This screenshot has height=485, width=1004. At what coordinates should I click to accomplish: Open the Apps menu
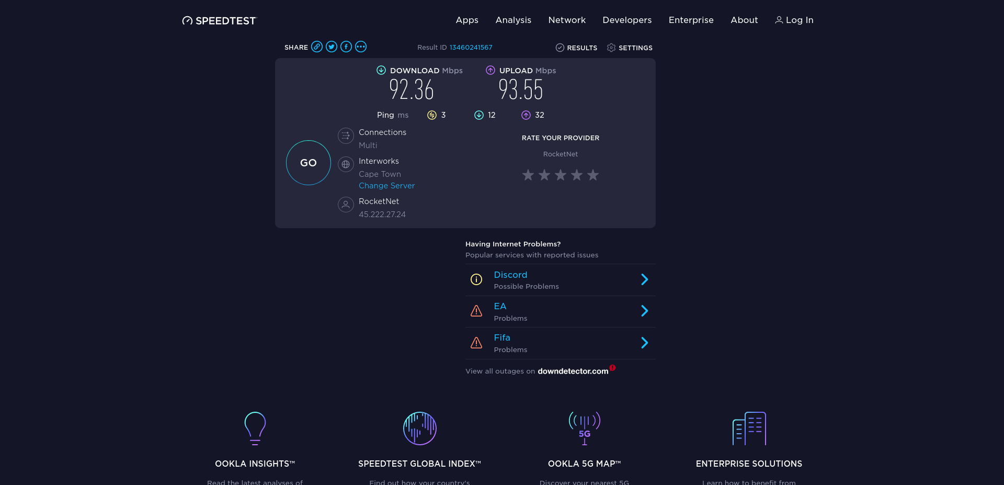pos(467,20)
